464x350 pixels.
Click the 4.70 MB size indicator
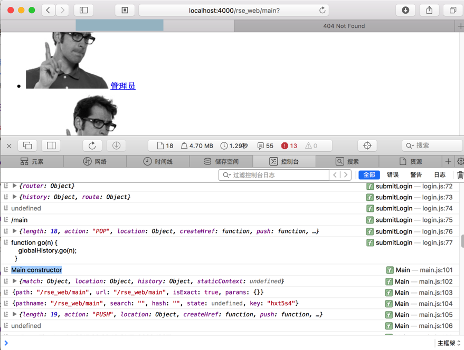tap(197, 145)
